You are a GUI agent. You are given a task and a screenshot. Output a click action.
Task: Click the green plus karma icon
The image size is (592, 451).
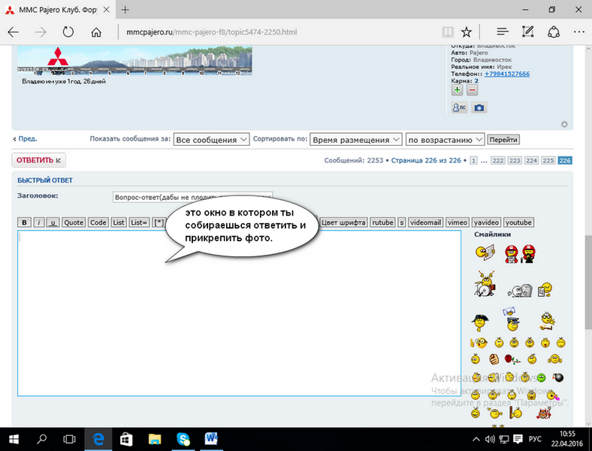pyautogui.click(x=457, y=90)
